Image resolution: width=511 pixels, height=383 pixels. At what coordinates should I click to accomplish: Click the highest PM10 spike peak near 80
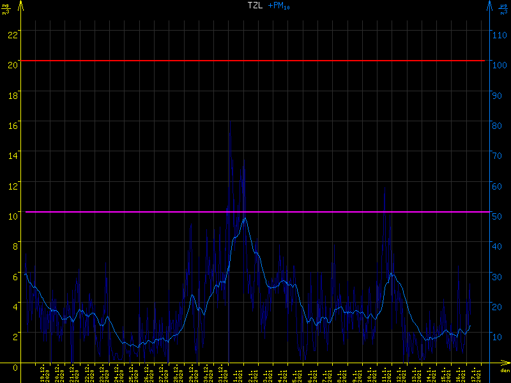[230, 121]
